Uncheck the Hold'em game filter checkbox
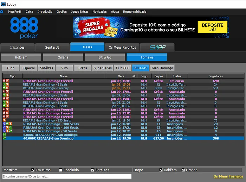The height and width of the screenshot is (182, 246). pos(161,170)
